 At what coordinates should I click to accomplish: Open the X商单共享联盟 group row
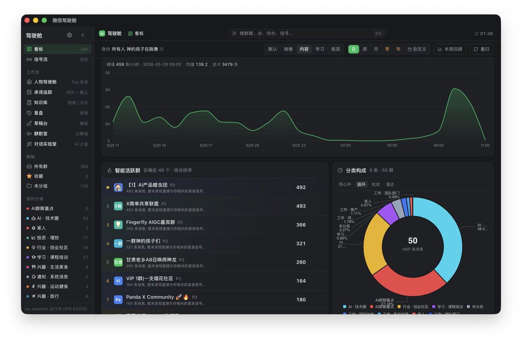tap(215, 206)
